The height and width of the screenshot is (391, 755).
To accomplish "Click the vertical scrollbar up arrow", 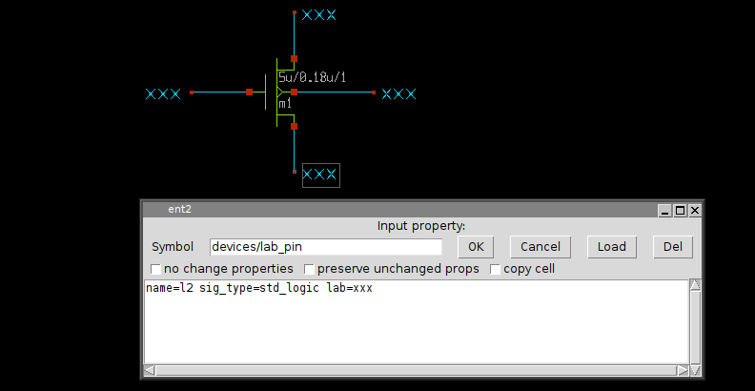I will [x=695, y=286].
